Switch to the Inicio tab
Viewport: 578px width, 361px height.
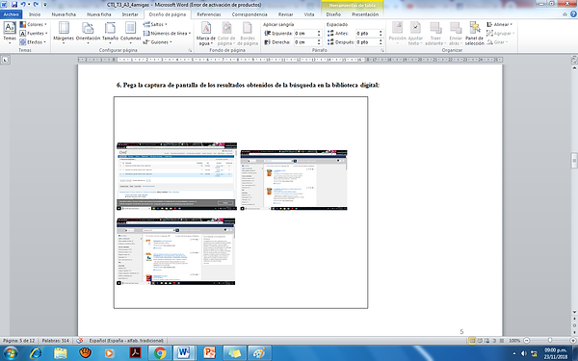point(35,14)
